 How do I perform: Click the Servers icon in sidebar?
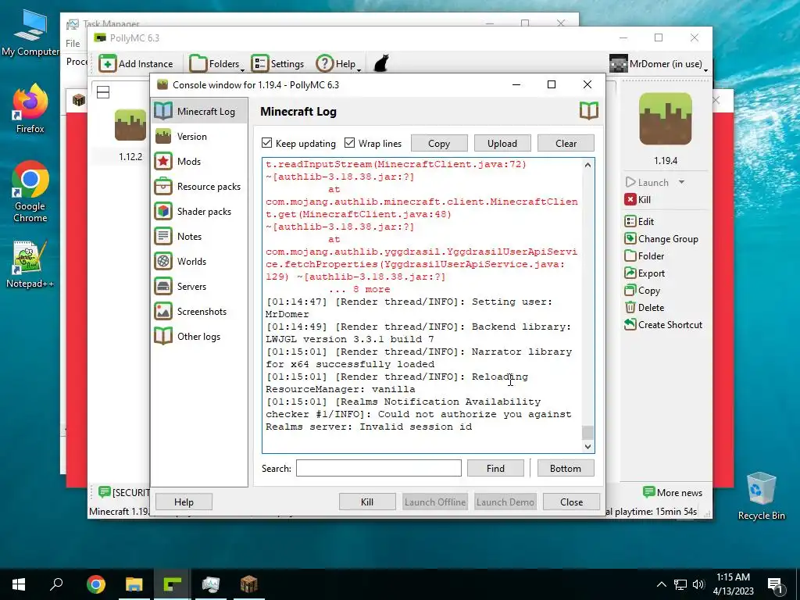(163, 286)
